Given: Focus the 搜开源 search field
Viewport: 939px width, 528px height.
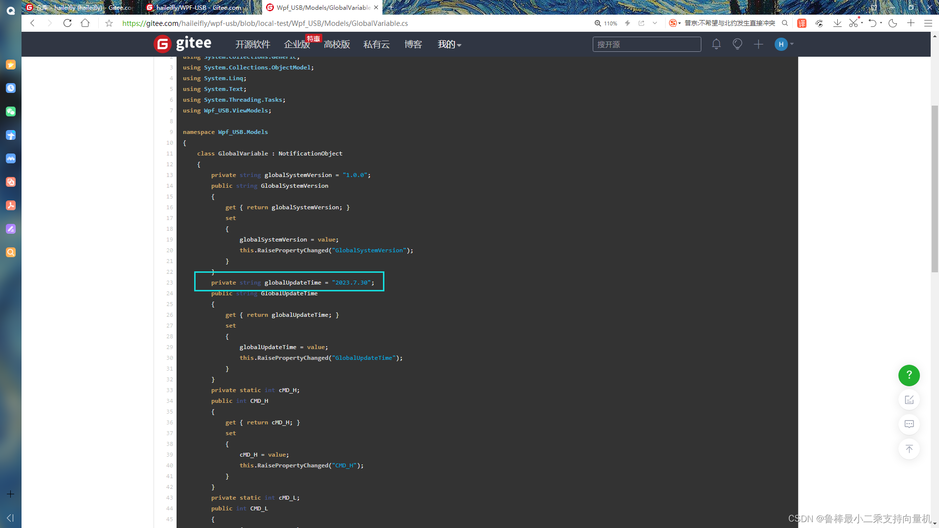Looking at the screenshot, I should click(x=647, y=44).
